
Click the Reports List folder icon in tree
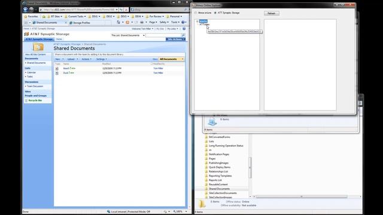pyautogui.click(x=206, y=180)
